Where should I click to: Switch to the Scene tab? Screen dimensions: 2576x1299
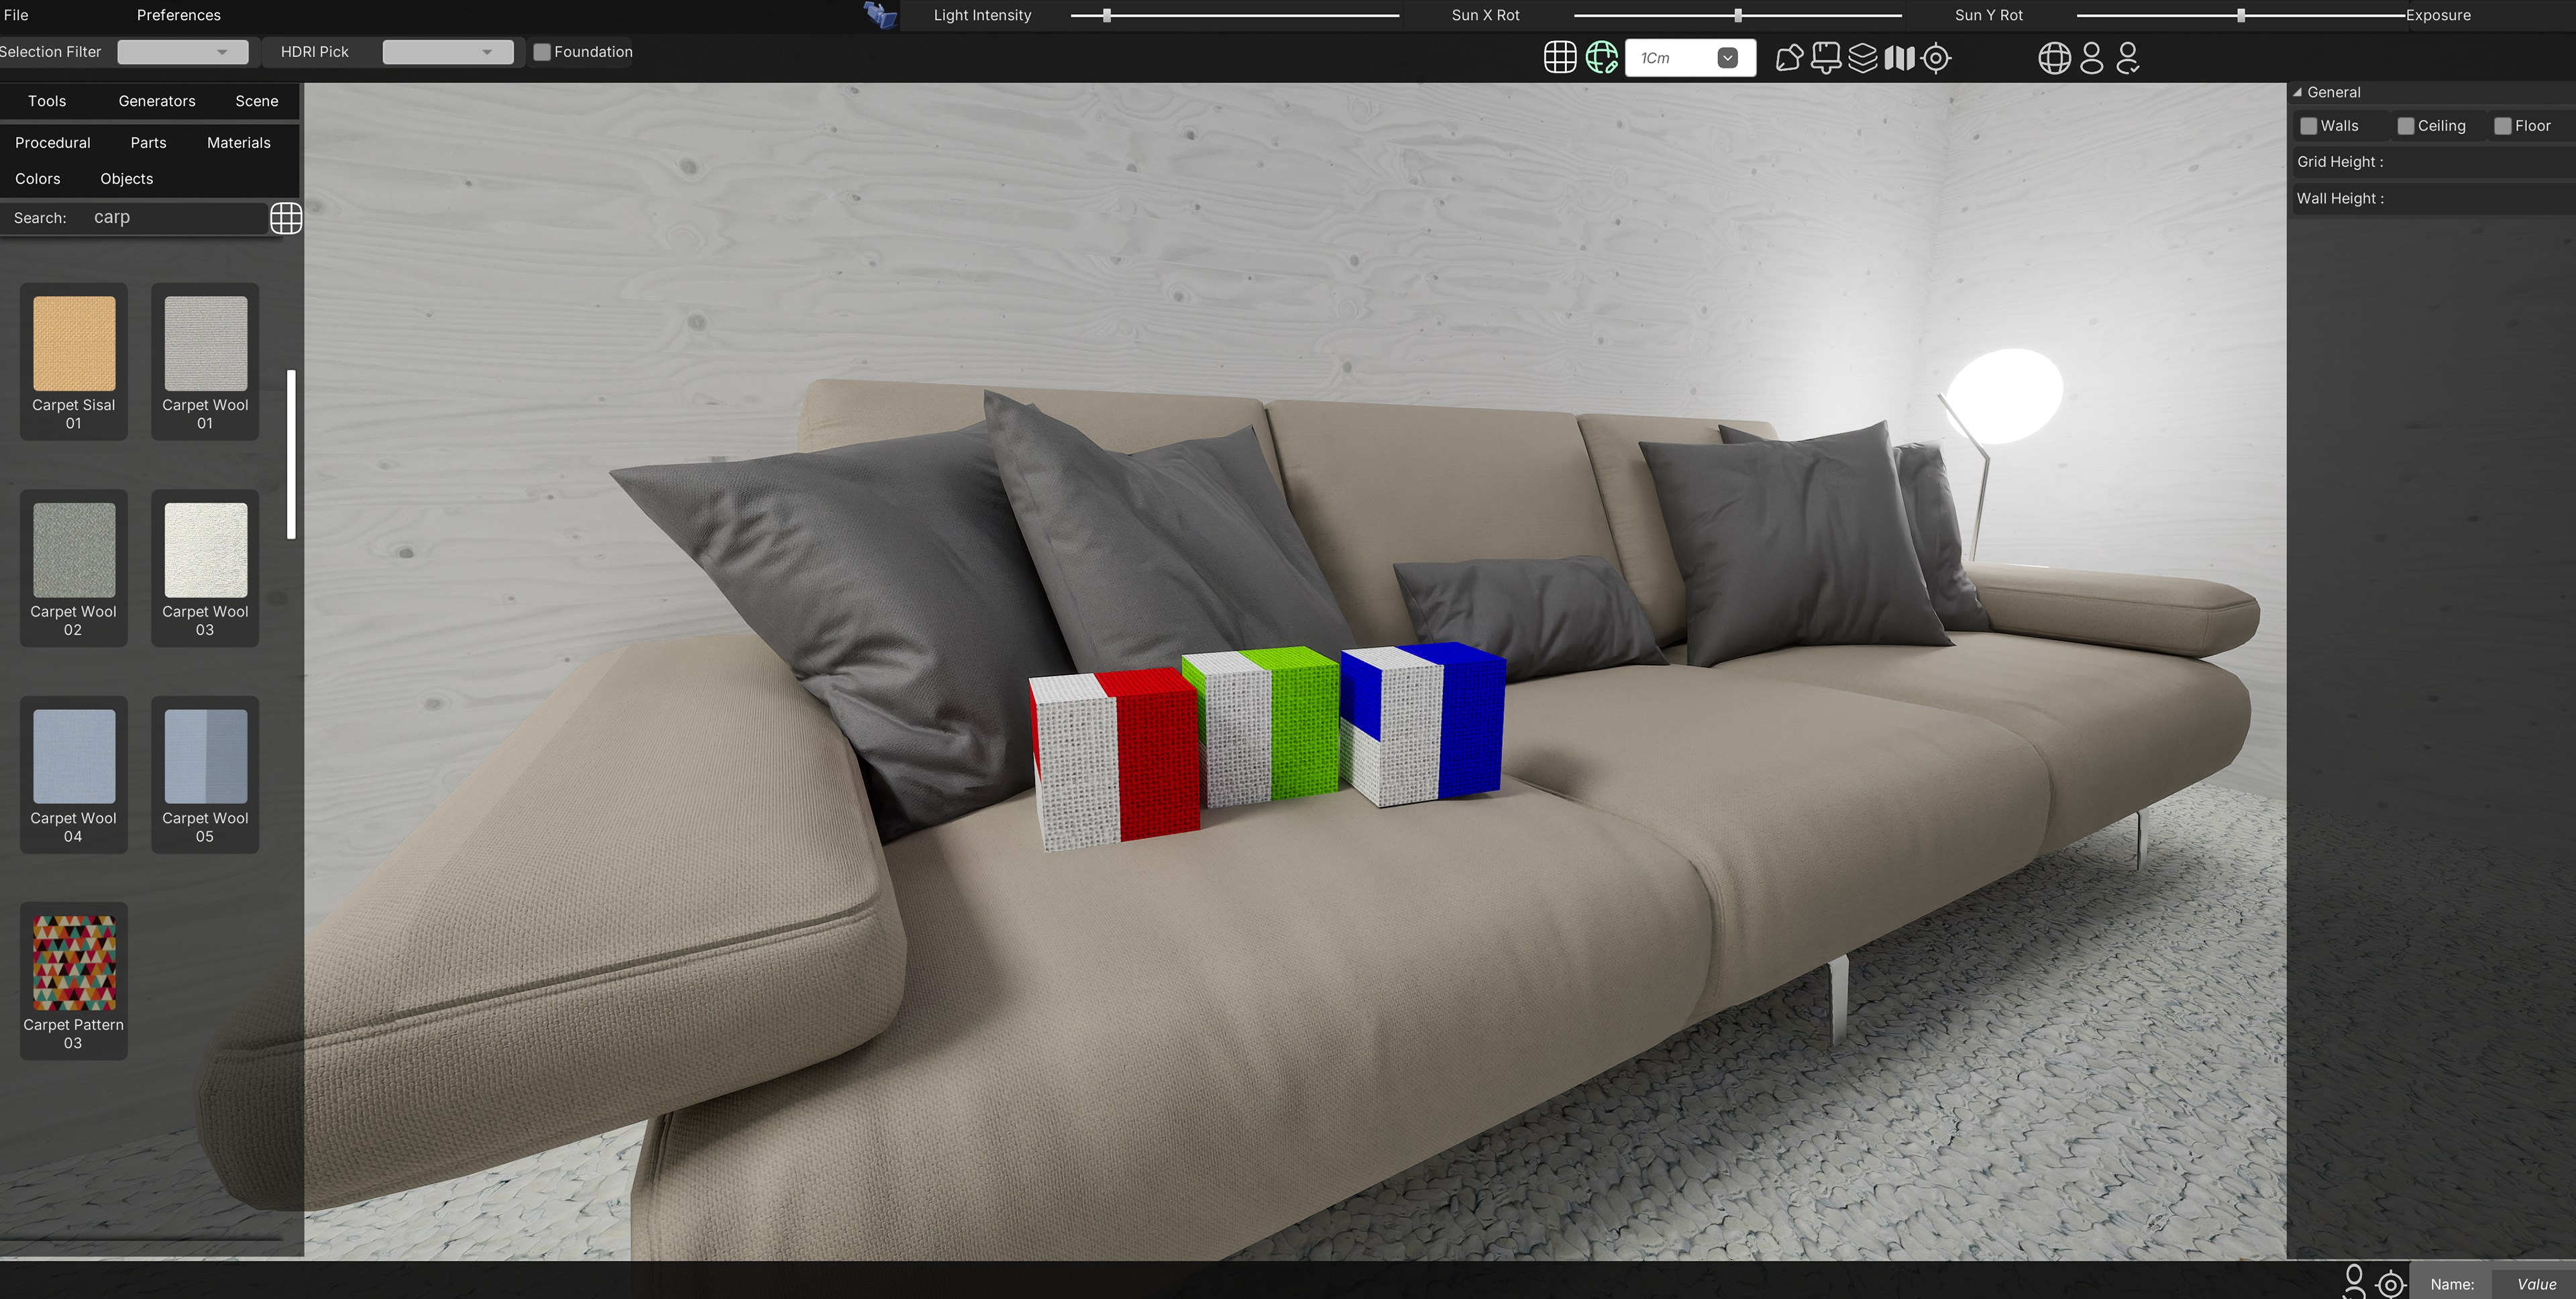(x=257, y=101)
